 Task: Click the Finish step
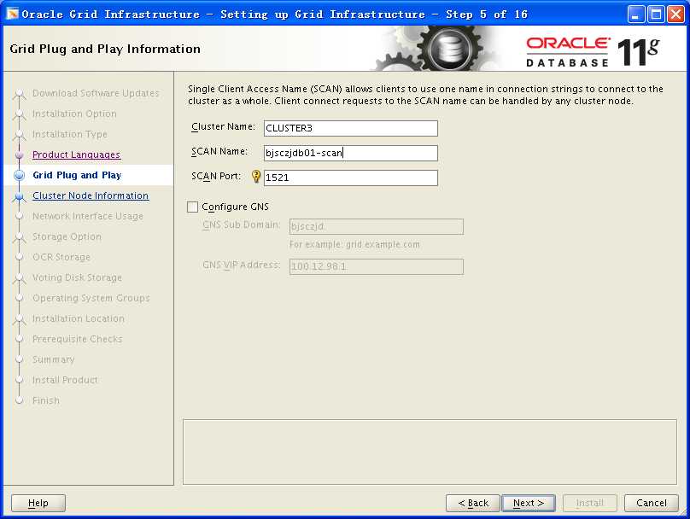(x=46, y=400)
